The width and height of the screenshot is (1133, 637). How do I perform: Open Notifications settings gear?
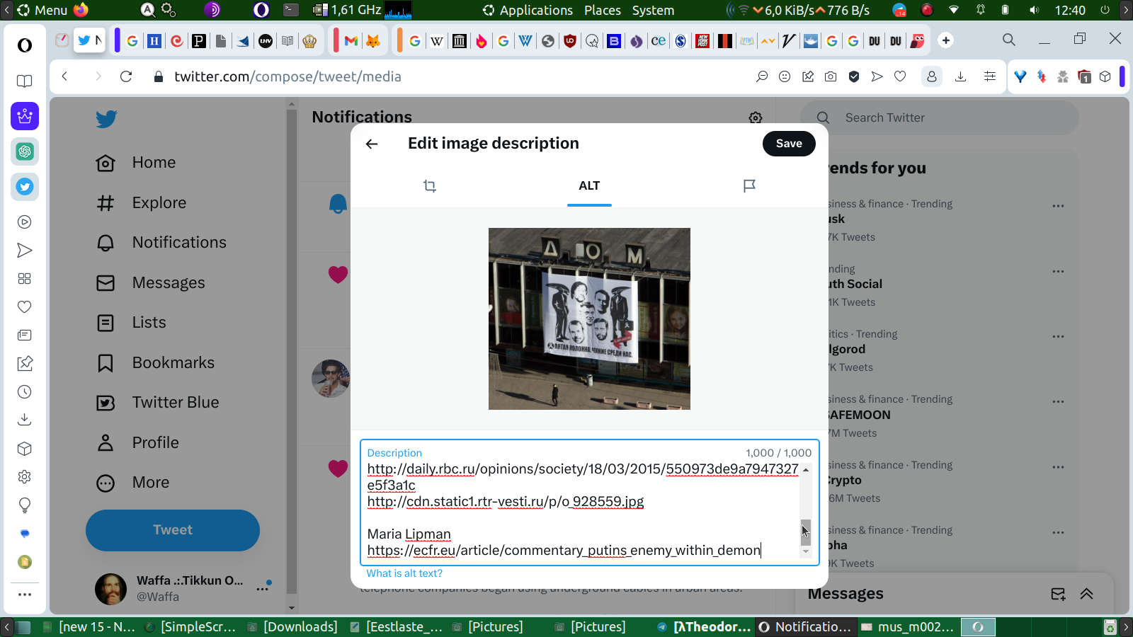[x=756, y=117]
